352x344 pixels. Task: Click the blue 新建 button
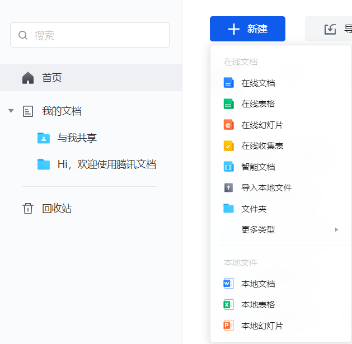[247, 29]
